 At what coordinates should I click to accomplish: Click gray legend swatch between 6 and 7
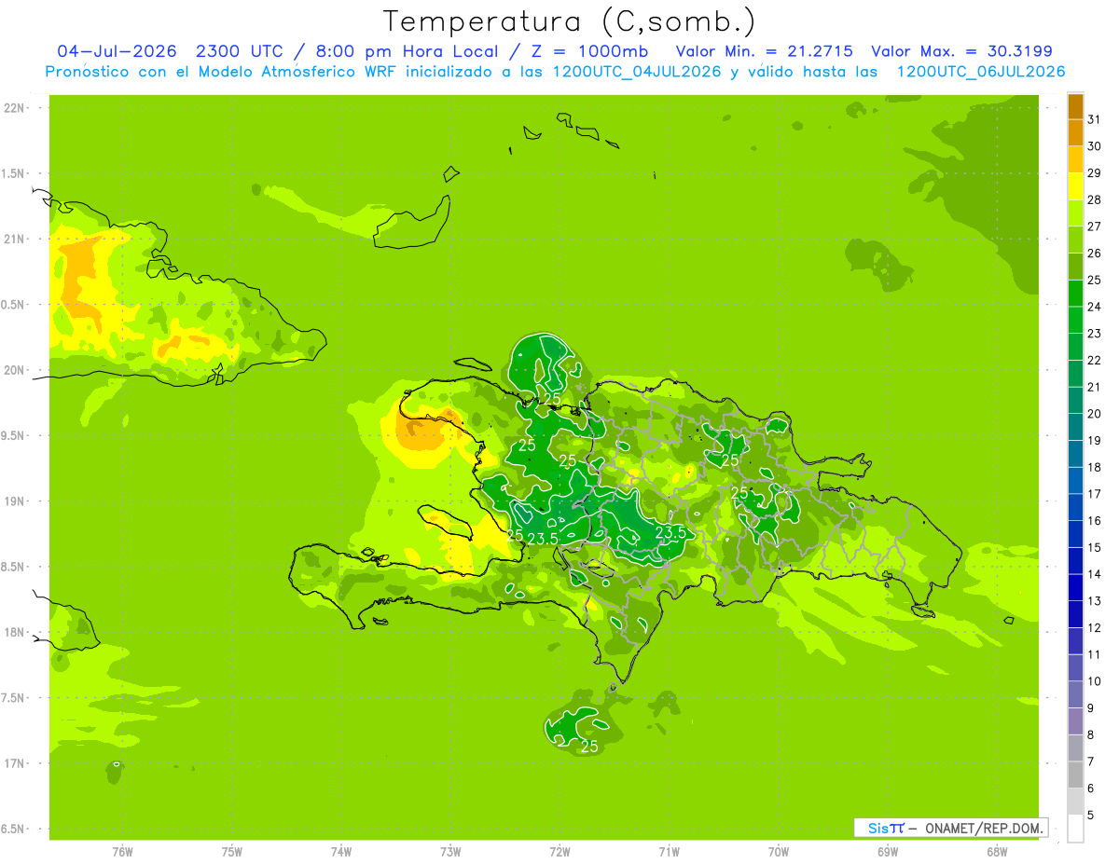click(1075, 775)
